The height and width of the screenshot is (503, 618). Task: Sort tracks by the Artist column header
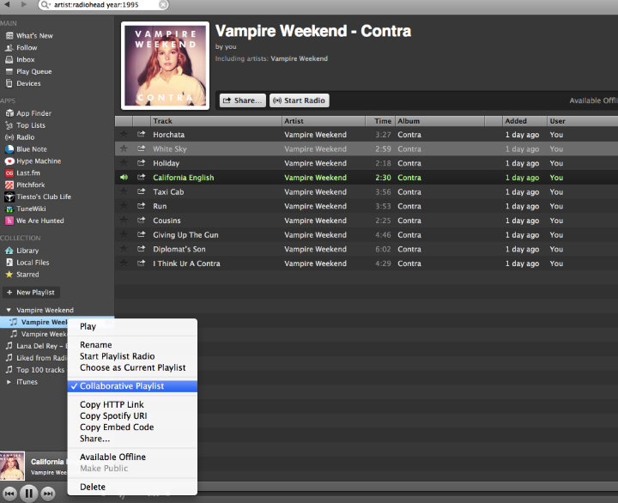pos(324,121)
